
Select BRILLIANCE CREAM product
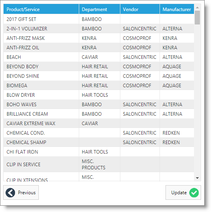[x=27, y=114]
